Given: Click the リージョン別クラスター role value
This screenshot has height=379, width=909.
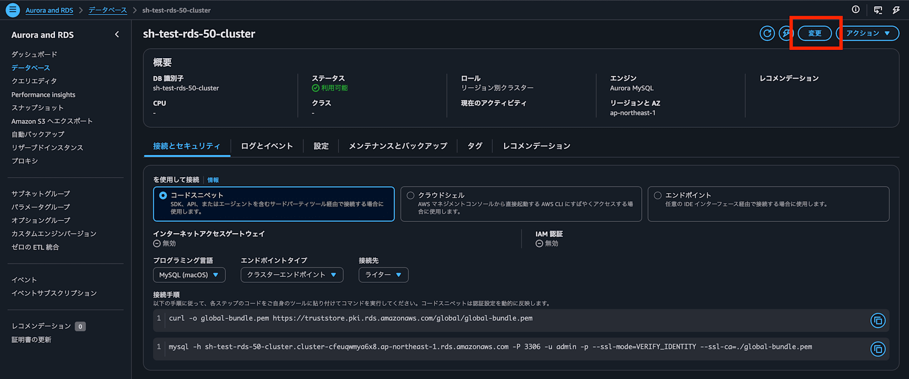Looking at the screenshot, I should point(497,88).
